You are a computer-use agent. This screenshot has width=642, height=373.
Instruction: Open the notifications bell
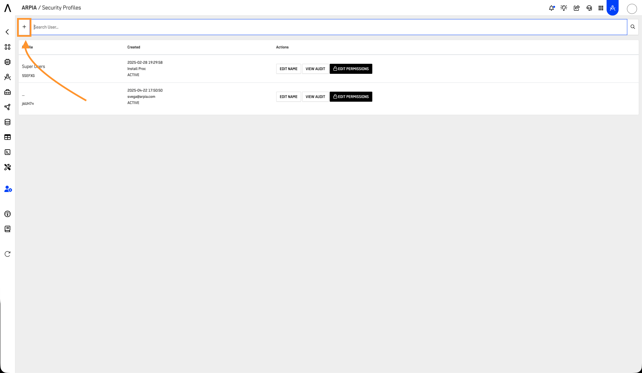(551, 8)
